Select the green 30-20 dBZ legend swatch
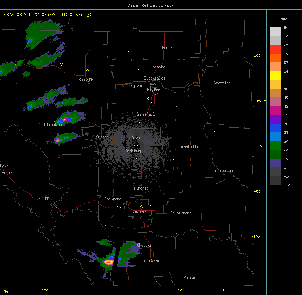Viewport: 302px width, 295px height. click(275, 146)
